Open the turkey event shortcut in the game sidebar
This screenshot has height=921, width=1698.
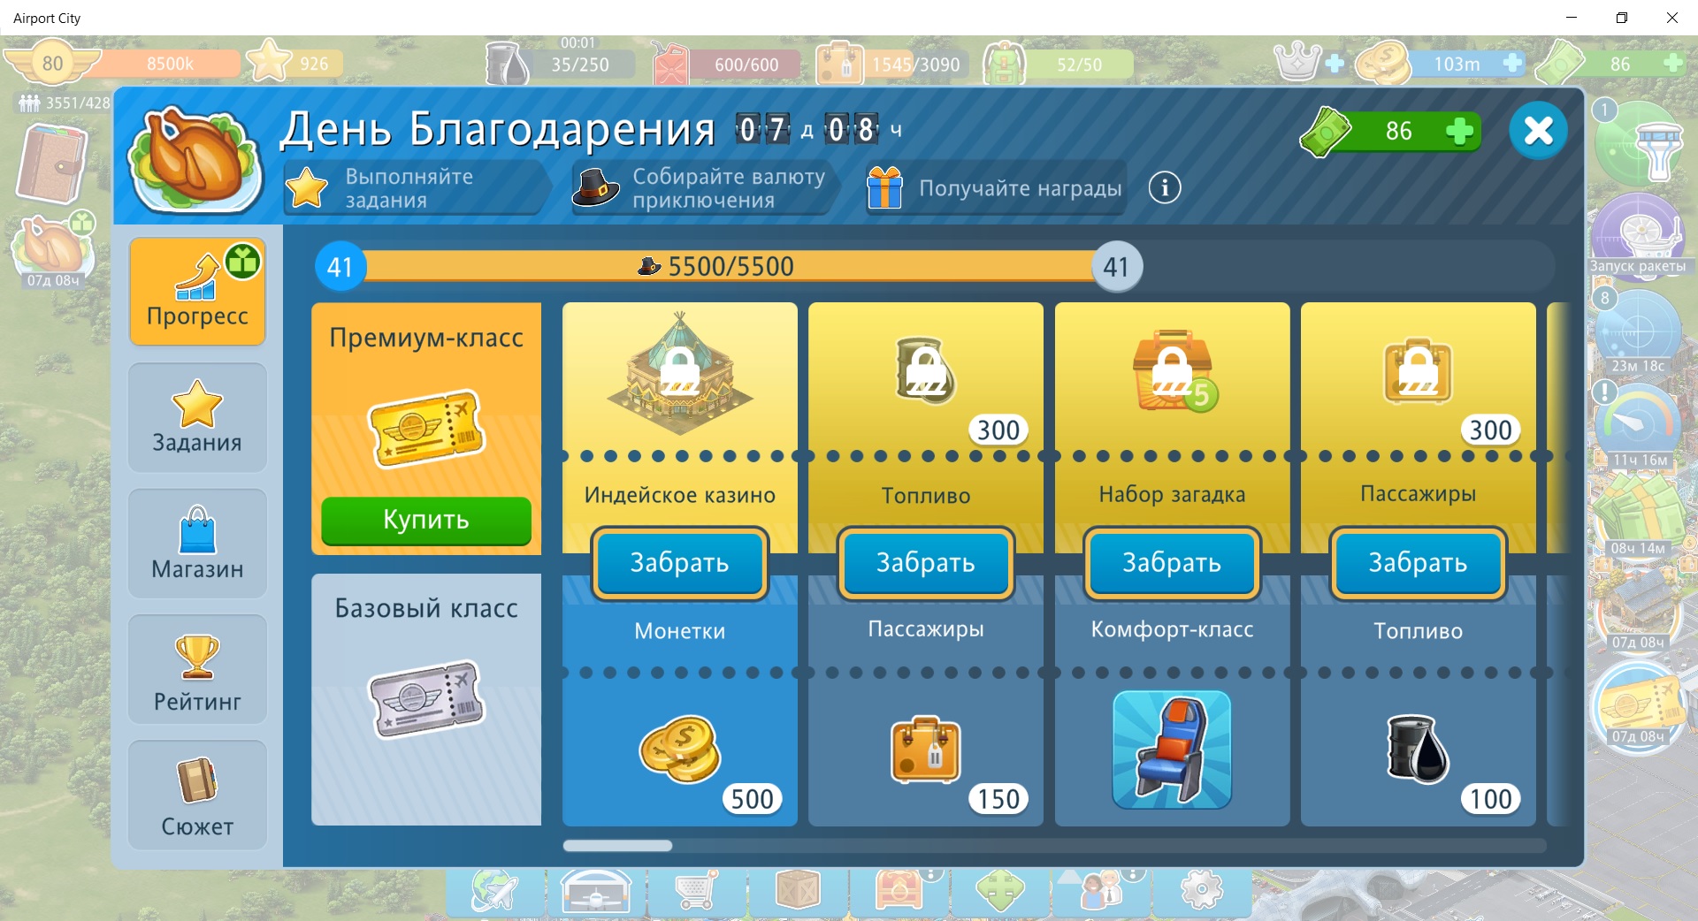tap(53, 250)
